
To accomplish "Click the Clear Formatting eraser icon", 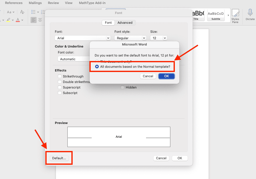I will [x=22, y=12].
